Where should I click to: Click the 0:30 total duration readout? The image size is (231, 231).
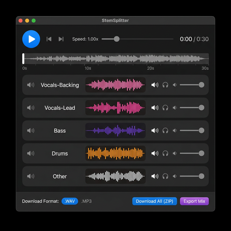tap(202, 39)
